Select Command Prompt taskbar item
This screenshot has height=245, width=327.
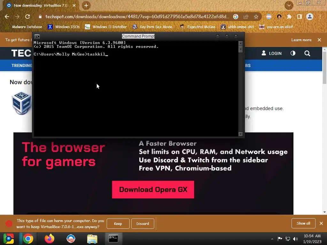pyautogui.click(x=113, y=239)
